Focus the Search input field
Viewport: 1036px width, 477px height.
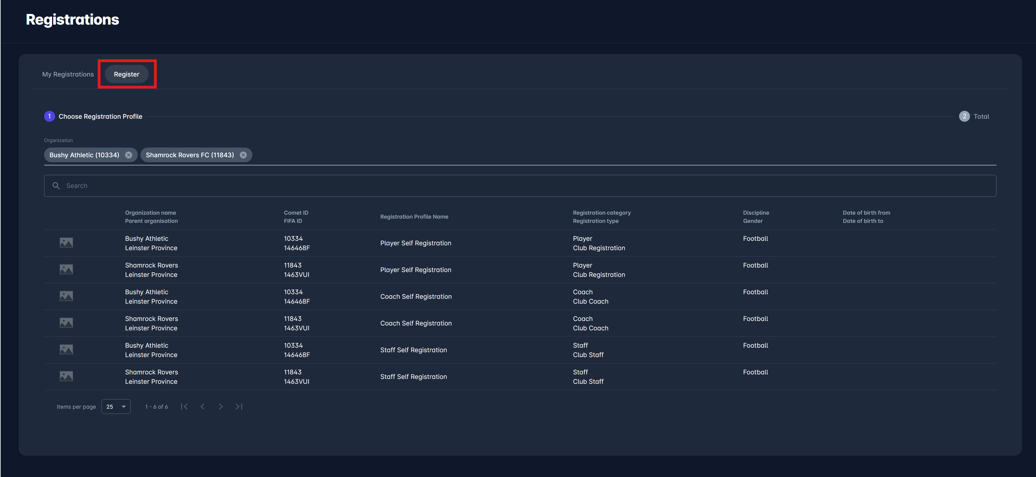[x=523, y=186]
